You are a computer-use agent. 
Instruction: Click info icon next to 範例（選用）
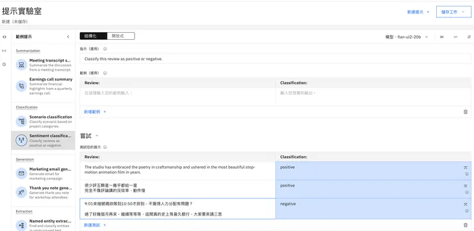pos(105,73)
